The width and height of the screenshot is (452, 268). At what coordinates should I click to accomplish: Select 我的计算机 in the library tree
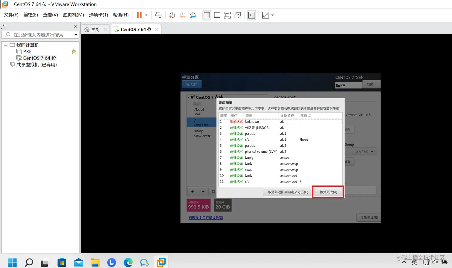[28, 45]
